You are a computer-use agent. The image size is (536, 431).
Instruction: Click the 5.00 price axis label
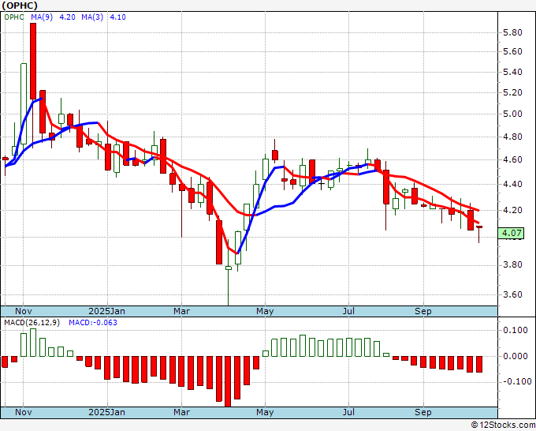point(512,114)
